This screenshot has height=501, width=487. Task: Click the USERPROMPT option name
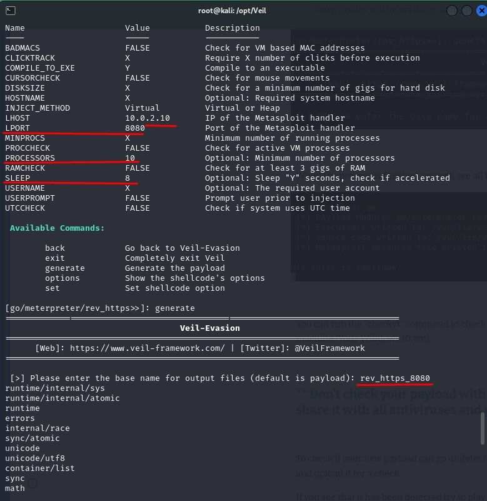tap(30, 198)
